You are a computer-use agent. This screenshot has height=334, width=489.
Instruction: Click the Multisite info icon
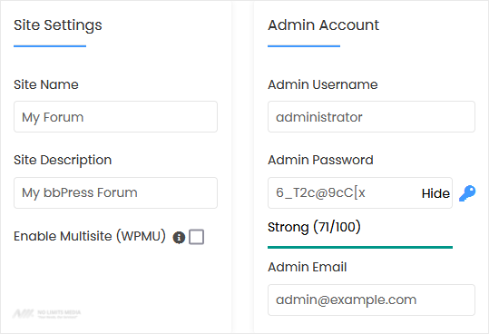tap(179, 237)
